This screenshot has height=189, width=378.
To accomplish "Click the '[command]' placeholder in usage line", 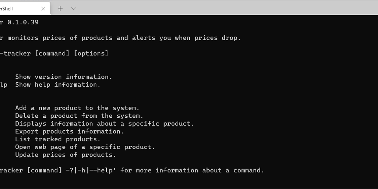I will (52, 54).
